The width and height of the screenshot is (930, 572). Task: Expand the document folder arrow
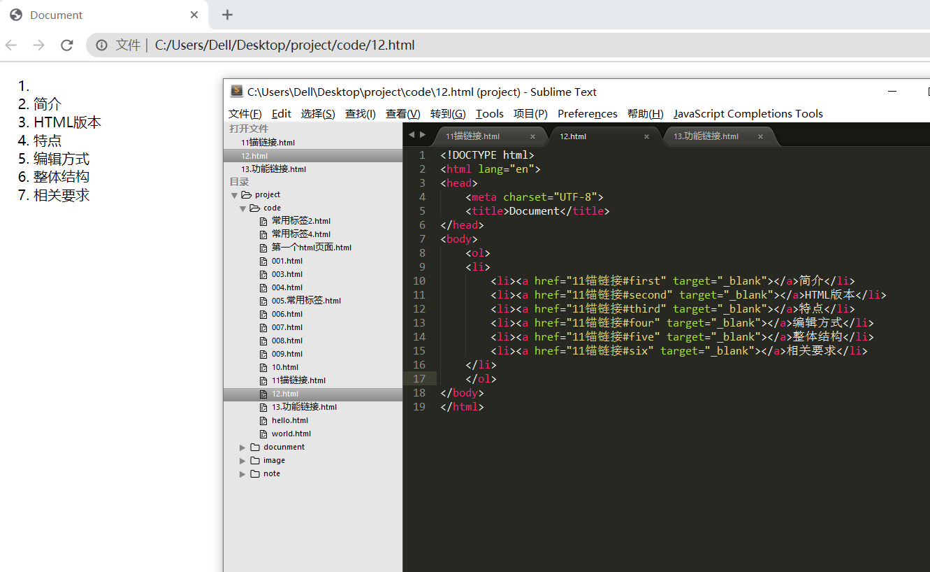(243, 448)
